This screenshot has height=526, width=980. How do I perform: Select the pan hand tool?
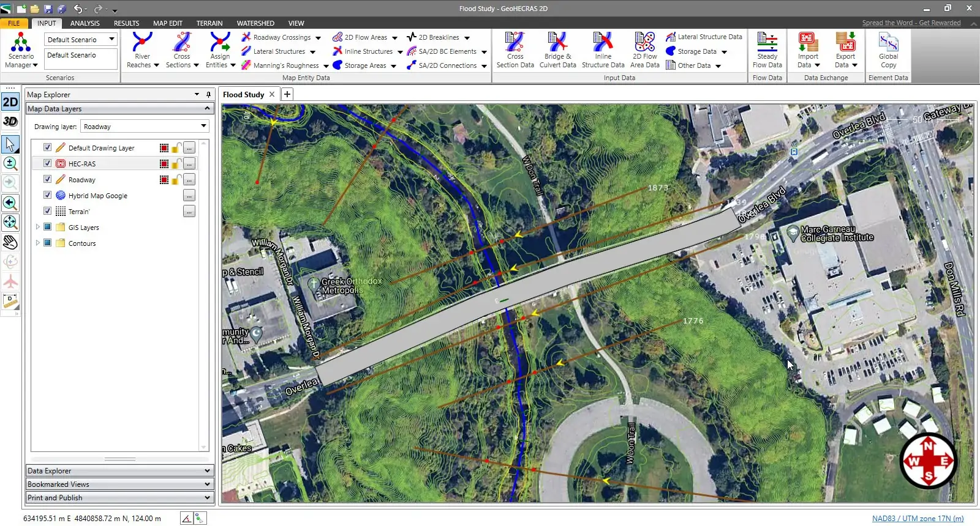click(10, 243)
